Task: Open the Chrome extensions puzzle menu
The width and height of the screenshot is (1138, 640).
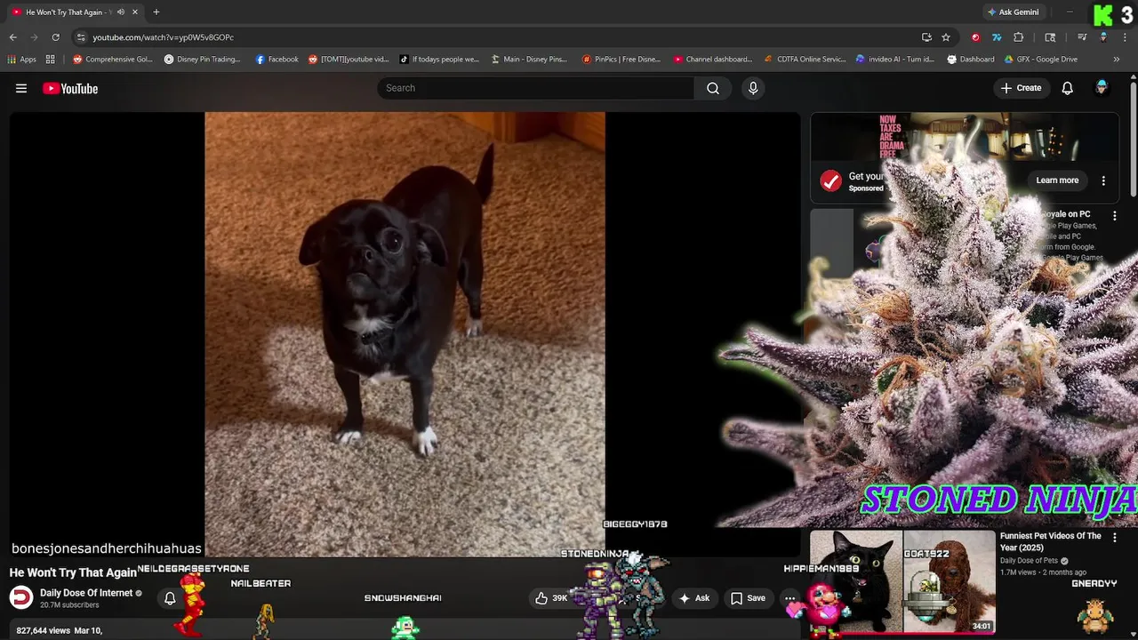Action: [x=1019, y=37]
